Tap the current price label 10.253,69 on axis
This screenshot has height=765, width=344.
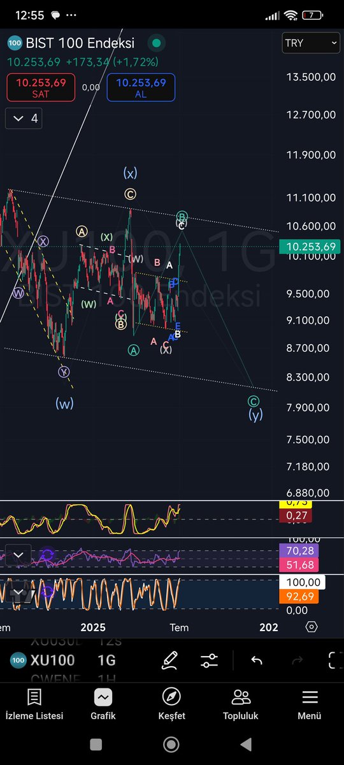tap(310, 247)
